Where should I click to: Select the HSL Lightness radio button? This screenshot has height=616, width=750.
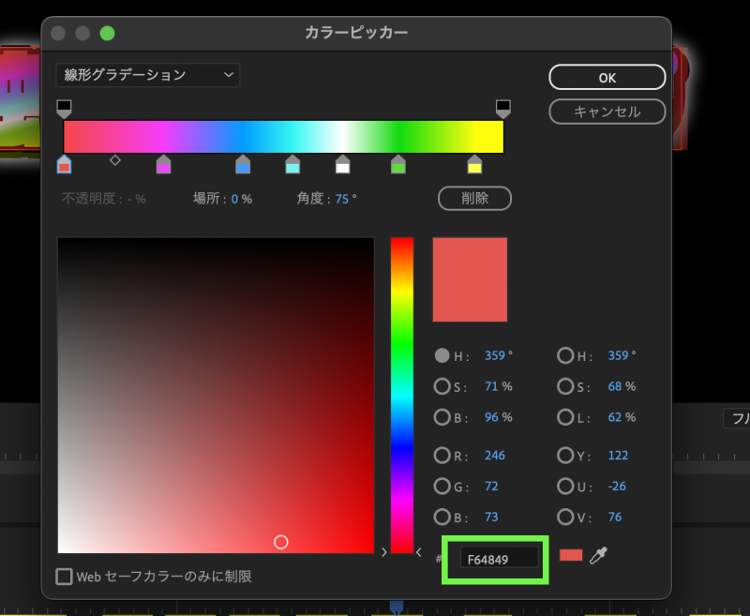565,417
